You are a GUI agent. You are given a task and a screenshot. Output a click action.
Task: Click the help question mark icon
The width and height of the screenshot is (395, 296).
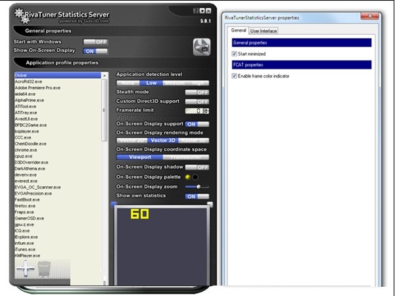pyautogui.click(x=195, y=11)
